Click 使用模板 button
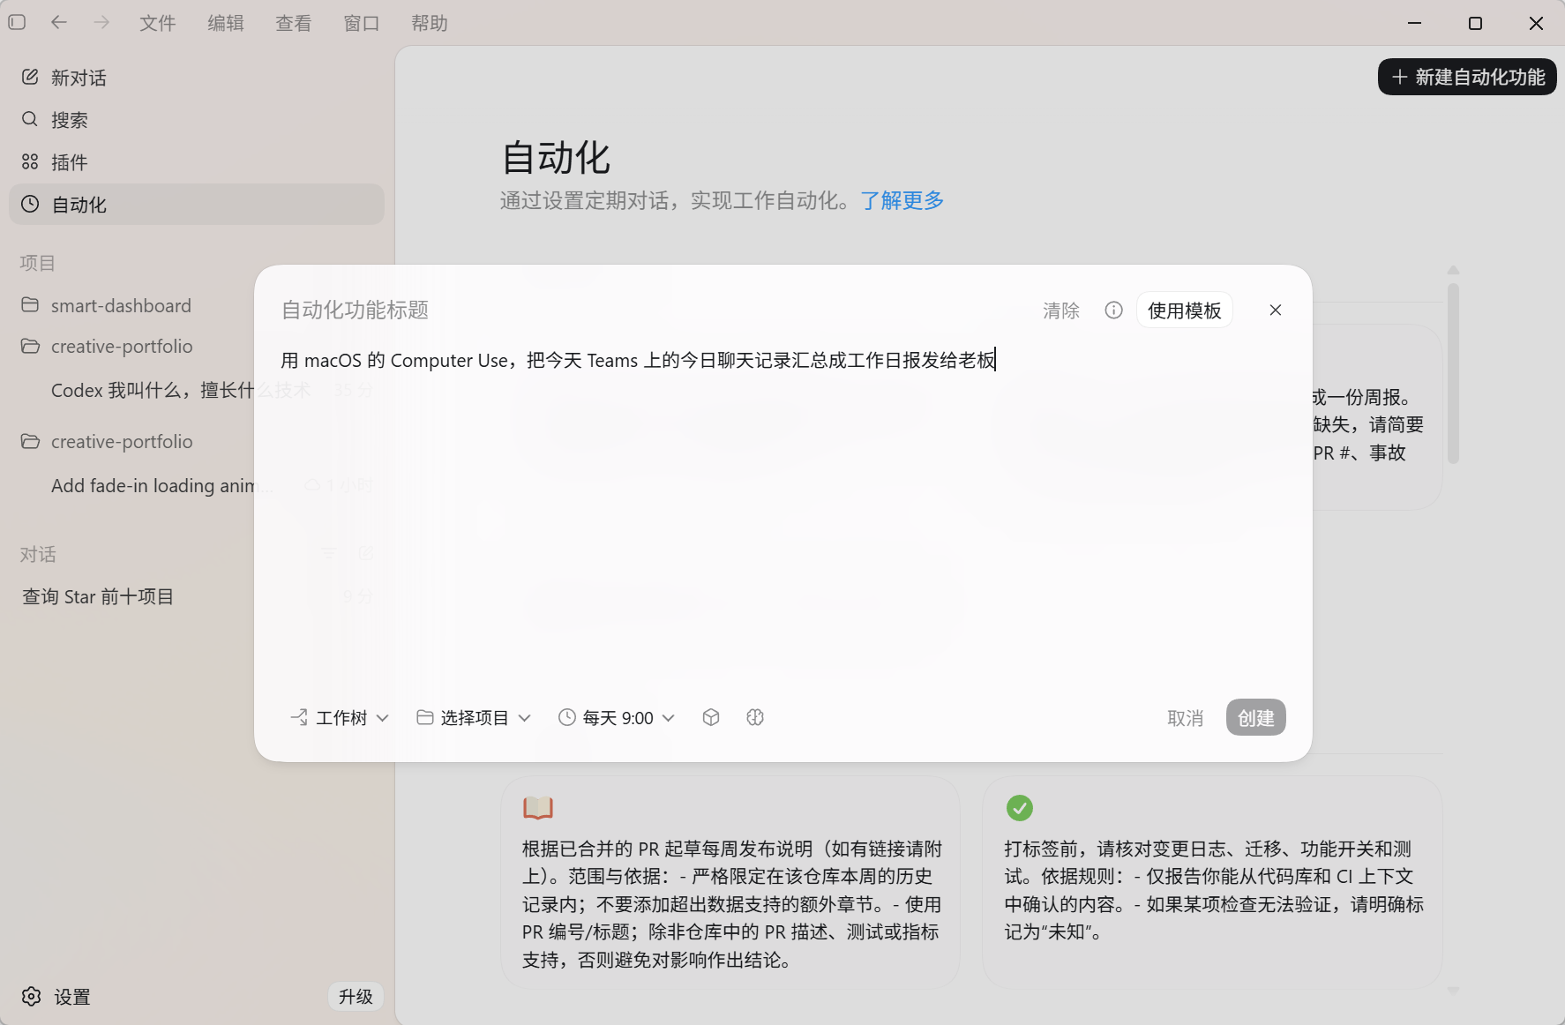The image size is (1565, 1025). [1185, 310]
